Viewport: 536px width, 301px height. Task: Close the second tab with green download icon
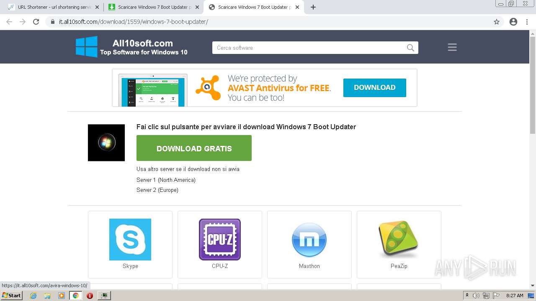pos(197,7)
